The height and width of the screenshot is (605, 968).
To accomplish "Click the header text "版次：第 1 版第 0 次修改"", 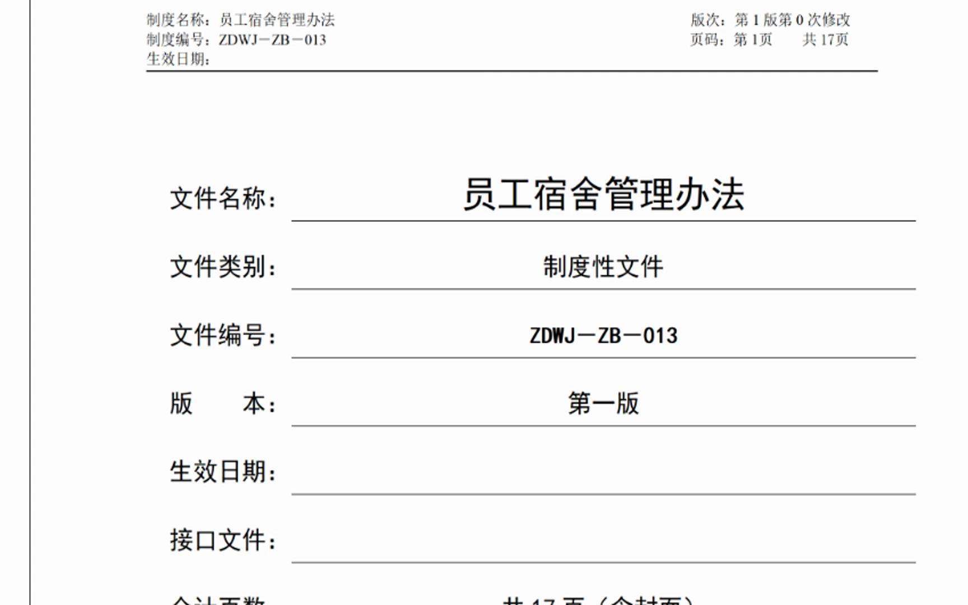I will [x=770, y=20].
